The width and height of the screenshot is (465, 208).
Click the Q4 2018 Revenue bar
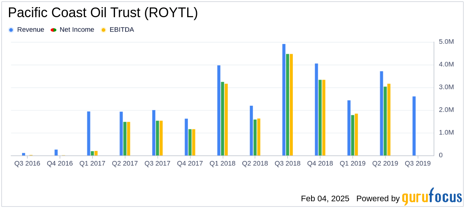coord(316,109)
